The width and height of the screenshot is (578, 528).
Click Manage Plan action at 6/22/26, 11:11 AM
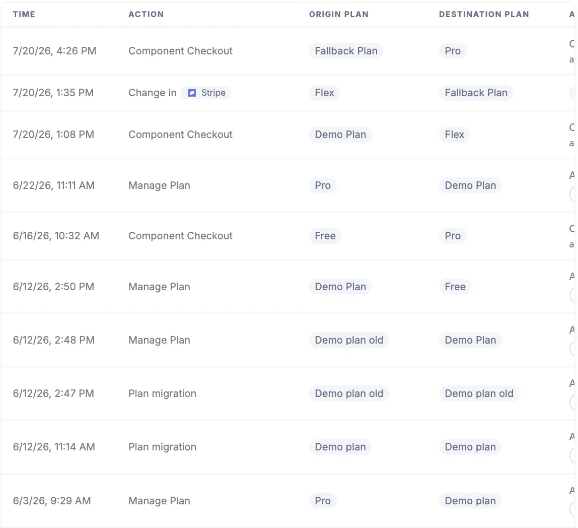pyautogui.click(x=159, y=185)
